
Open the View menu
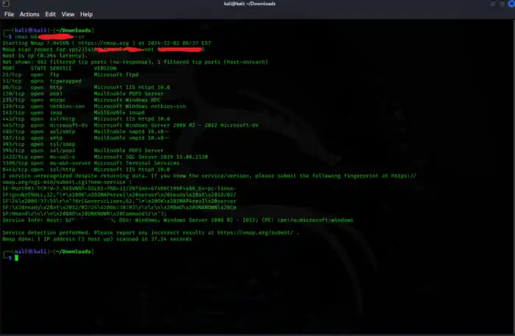[68, 15]
